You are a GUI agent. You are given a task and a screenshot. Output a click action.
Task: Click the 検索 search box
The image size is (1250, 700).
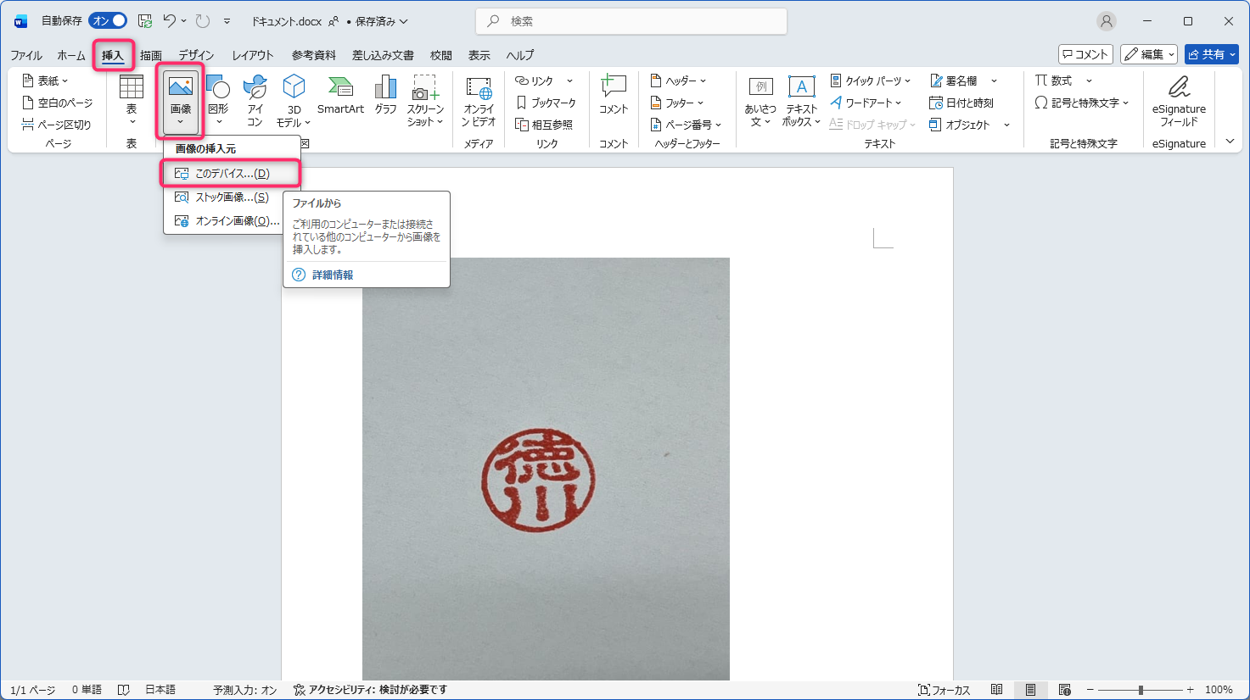(631, 21)
